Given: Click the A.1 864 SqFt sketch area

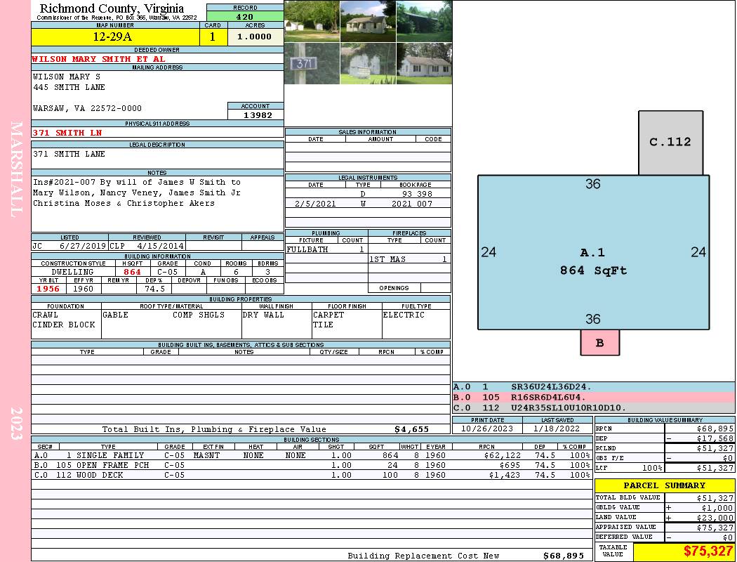Looking at the screenshot, I should coord(592,261).
